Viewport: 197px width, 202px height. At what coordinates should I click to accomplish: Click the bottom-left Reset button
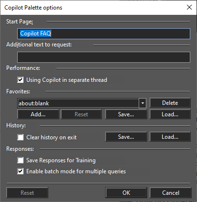27,193
